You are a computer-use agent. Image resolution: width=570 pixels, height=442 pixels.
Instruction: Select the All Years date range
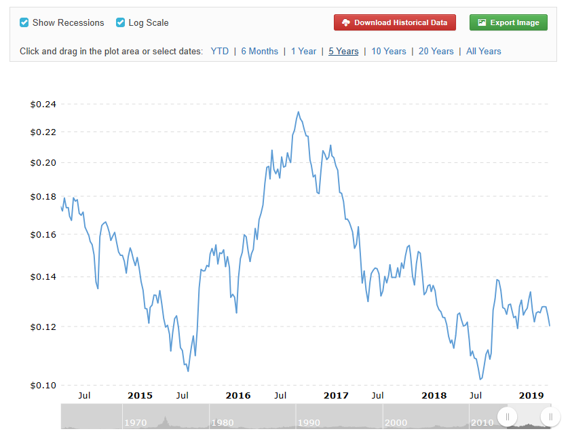(483, 50)
